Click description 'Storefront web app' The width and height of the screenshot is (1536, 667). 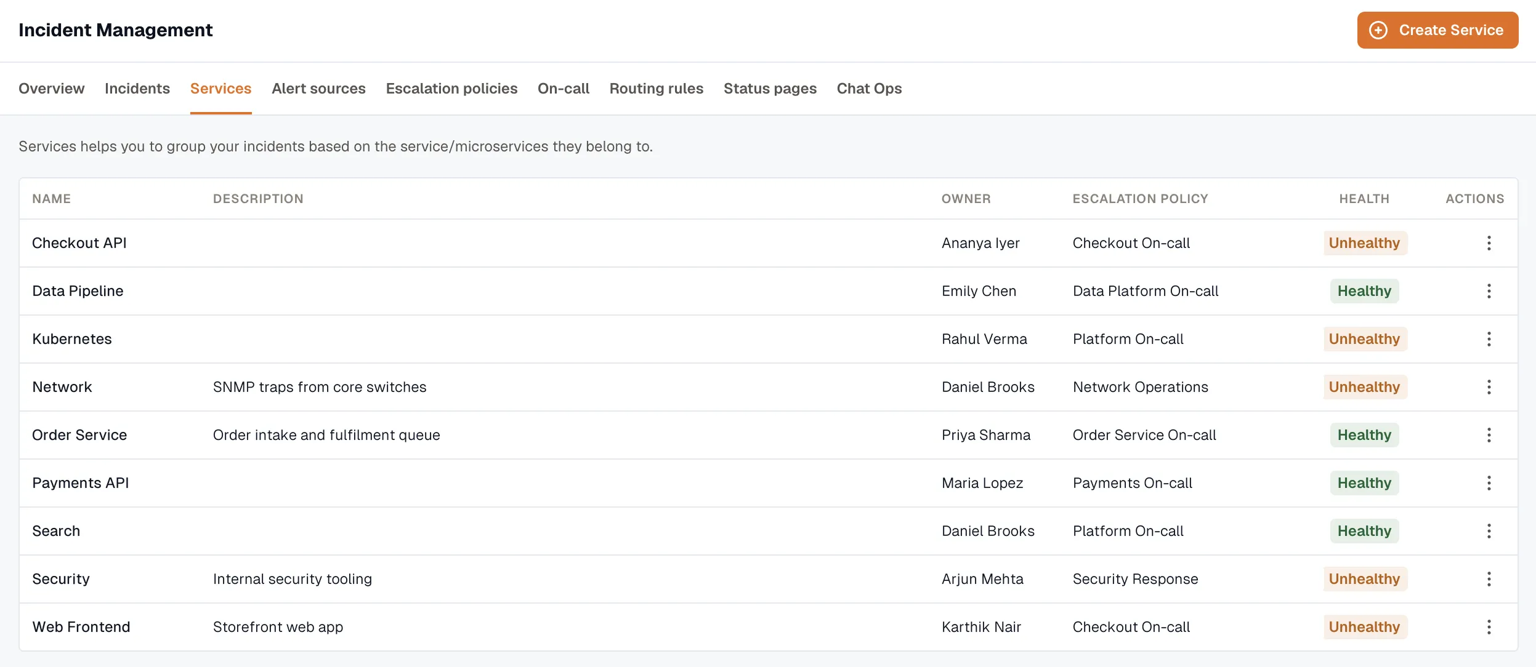(x=278, y=627)
